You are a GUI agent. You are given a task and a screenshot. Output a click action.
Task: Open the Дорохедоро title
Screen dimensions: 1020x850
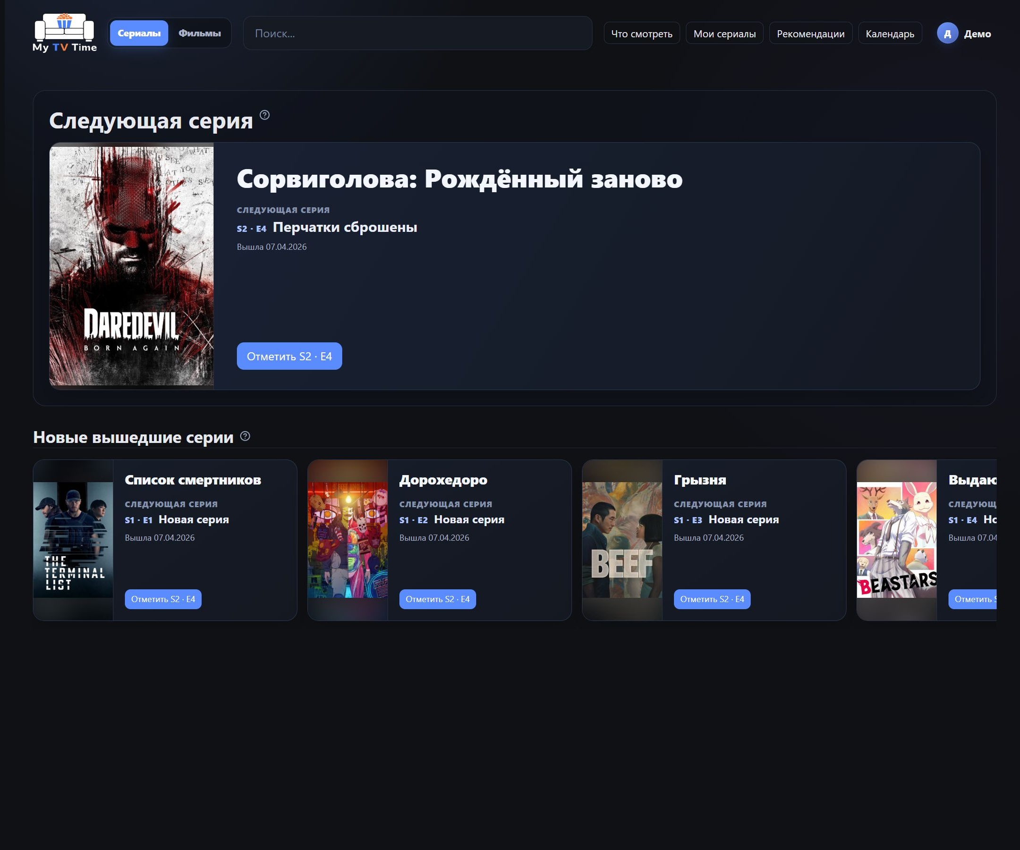[x=443, y=480]
